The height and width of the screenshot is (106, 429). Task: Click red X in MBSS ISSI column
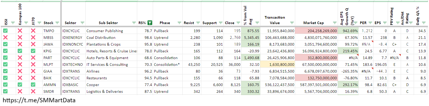(x=5, y=38)
